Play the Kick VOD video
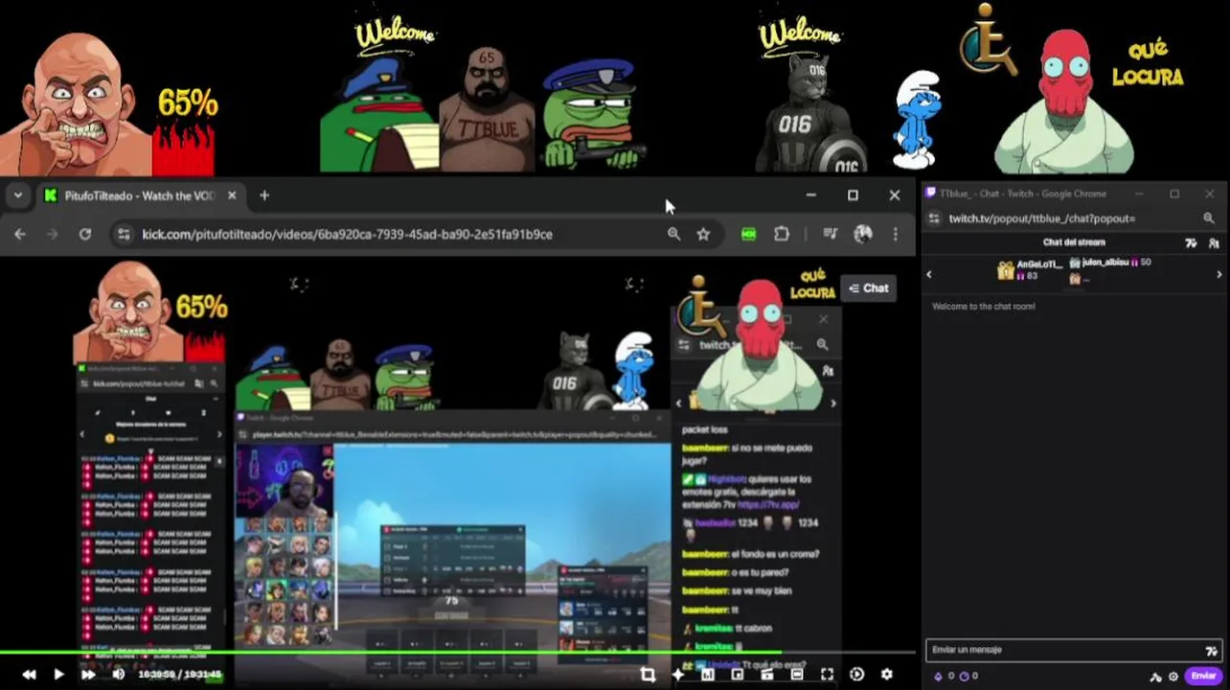Viewport: 1230px width, 690px height. coord(58,675)
